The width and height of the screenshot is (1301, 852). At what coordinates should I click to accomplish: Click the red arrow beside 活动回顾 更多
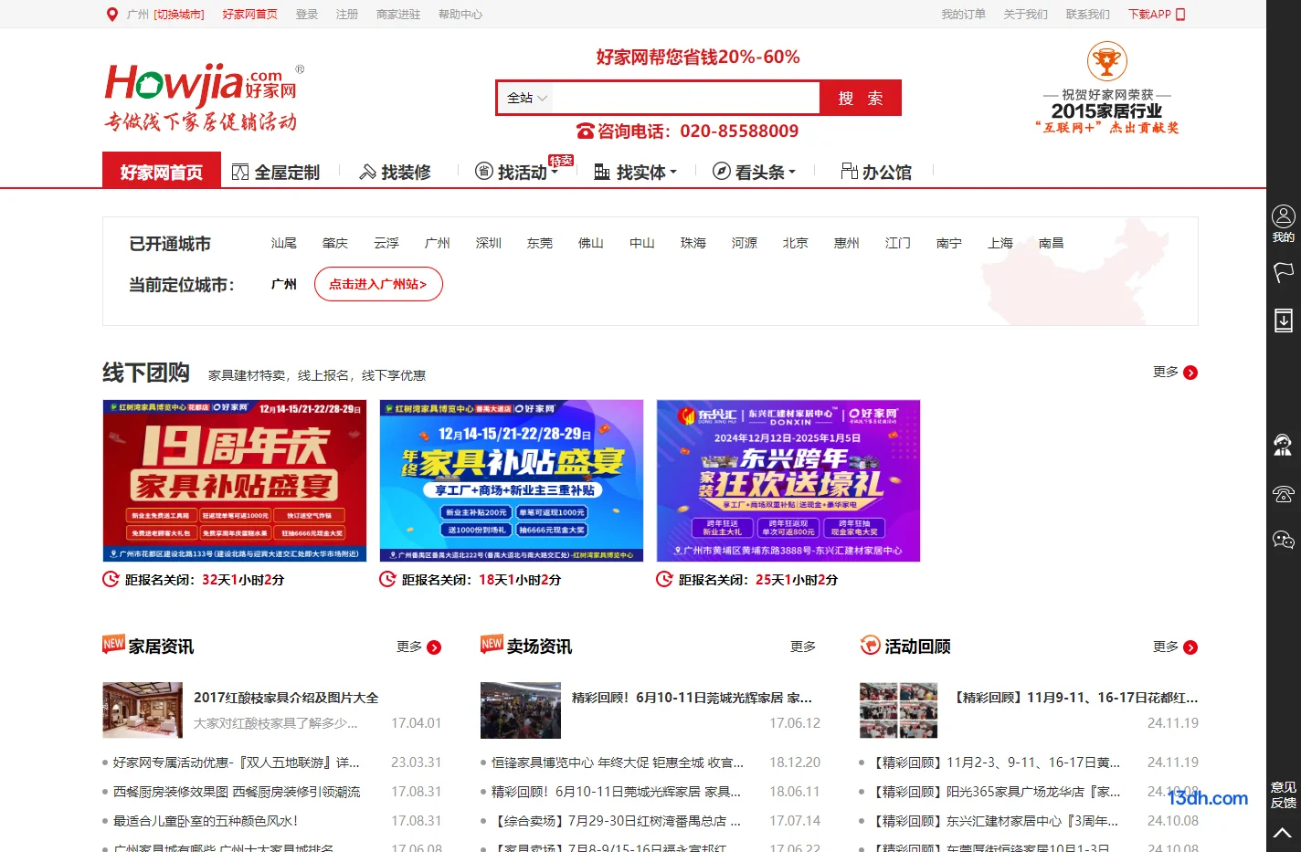(x=1190, y=647)
